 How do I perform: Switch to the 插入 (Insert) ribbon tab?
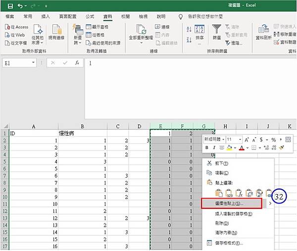[46, 16]
